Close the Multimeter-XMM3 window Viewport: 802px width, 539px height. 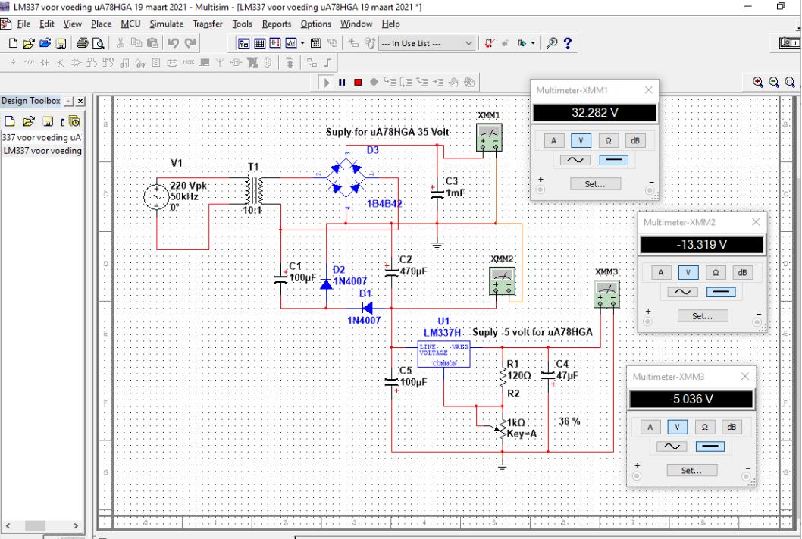tap(745, 376)
